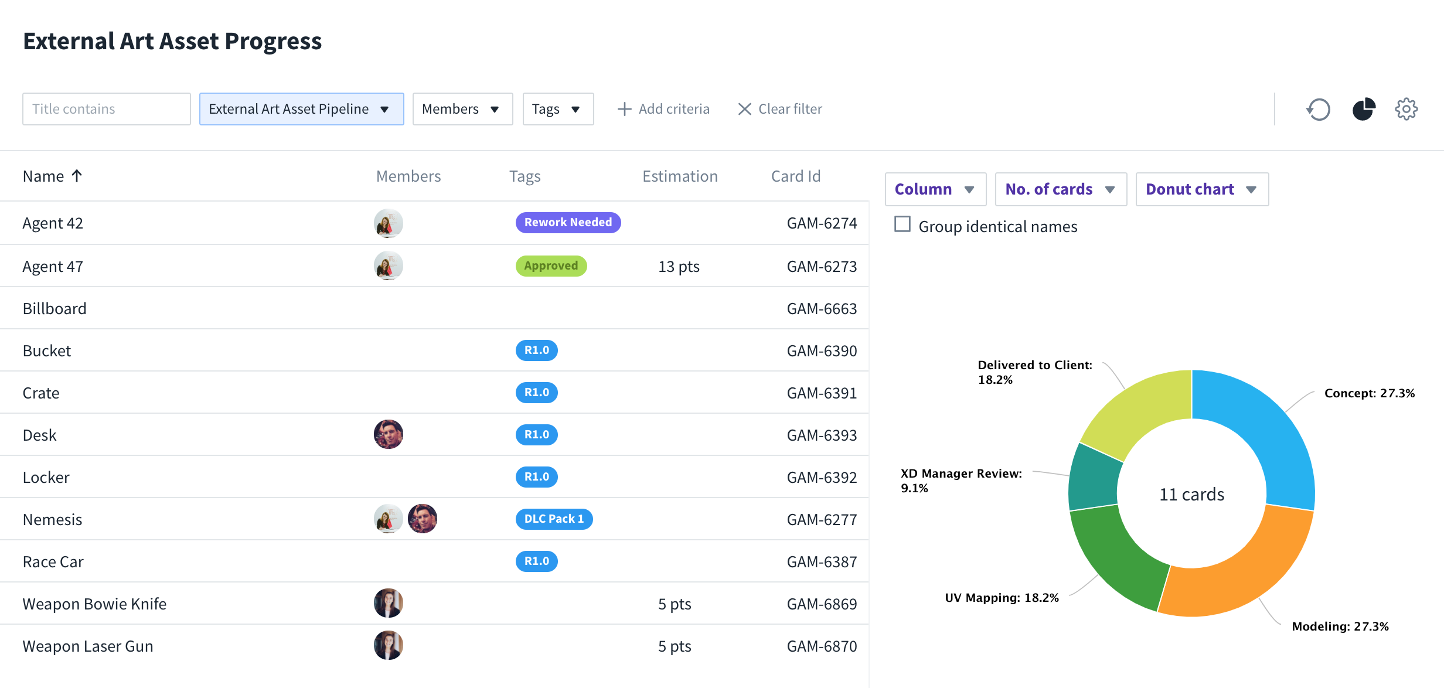Click the refresh report icon
This screenshot has width=1444, height=688.
(1318, 109)
